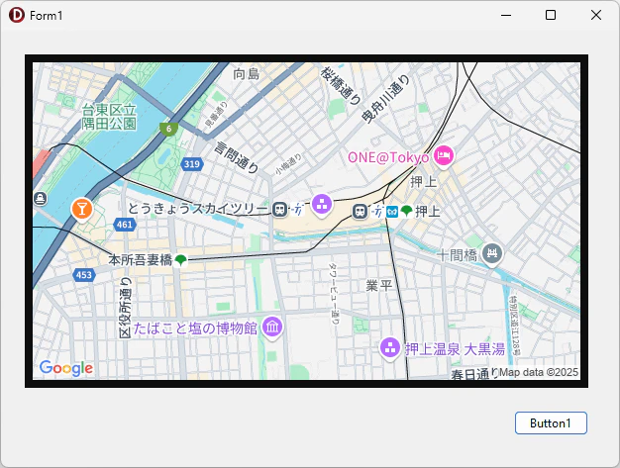Click the ONE@Tokyo label
This screenshot has height=468, width=620.
[x=388, y=157]
